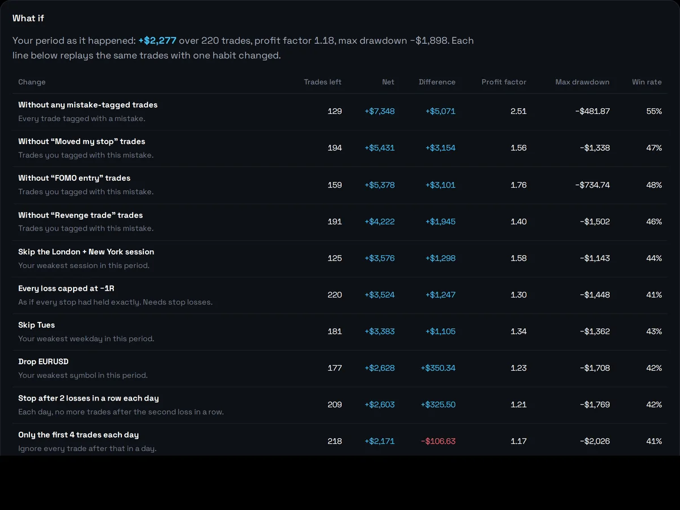Click "Your weakest symbol in this period." description

(x=83, y=375)
